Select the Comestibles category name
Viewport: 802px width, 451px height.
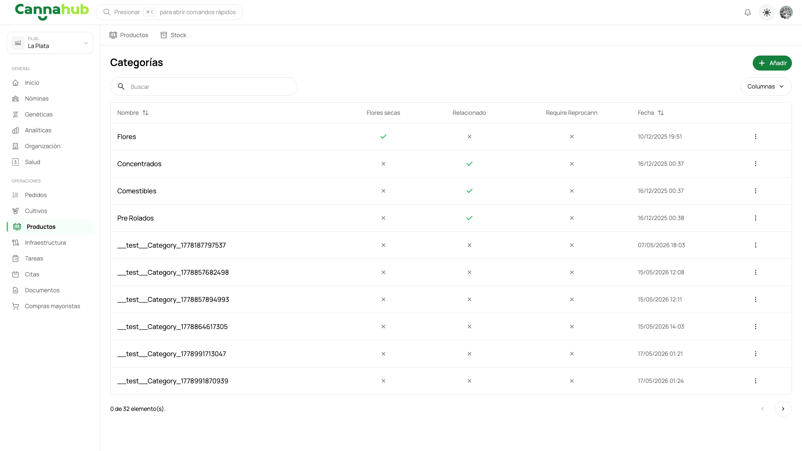[x=137, y=191]
